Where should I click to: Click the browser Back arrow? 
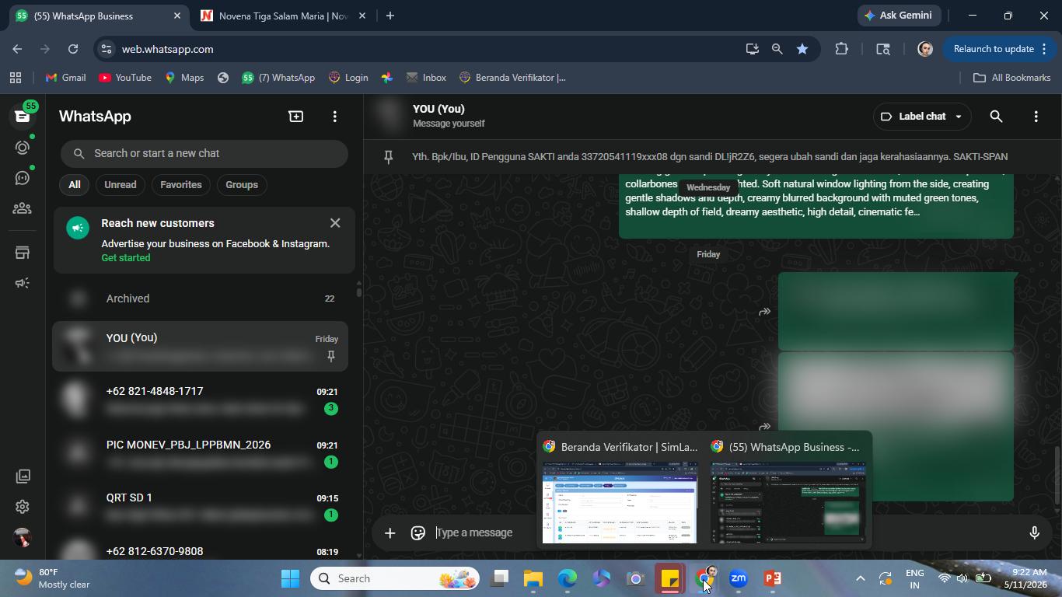coord(17,49)
